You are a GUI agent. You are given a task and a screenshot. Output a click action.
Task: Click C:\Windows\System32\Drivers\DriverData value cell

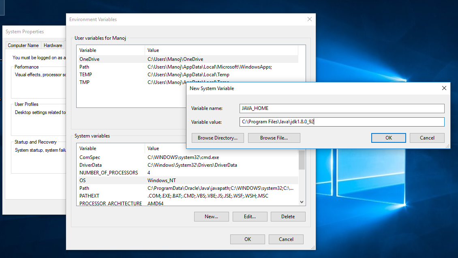(x=192, y=165)
